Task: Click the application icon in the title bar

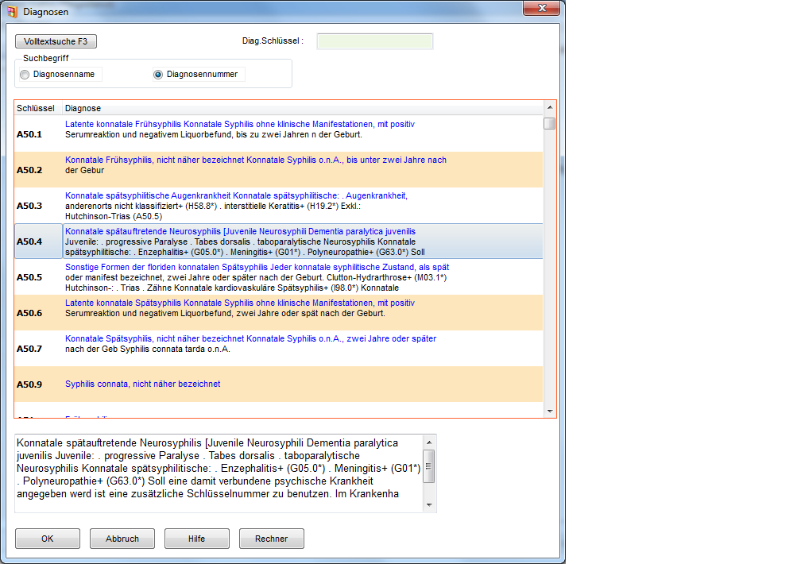Action: click(11, 10)
